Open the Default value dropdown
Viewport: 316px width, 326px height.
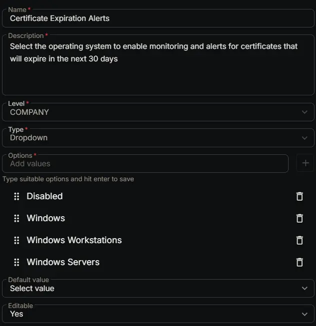coord(158,289)
